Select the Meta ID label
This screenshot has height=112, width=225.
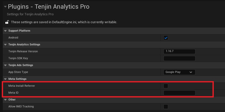pyautogui.click(x=14, y=93)
